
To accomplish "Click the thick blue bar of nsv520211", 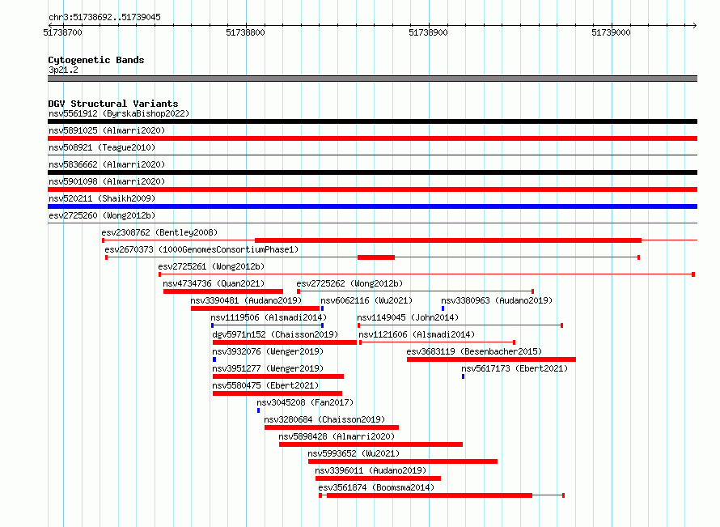I will [372, 206].
